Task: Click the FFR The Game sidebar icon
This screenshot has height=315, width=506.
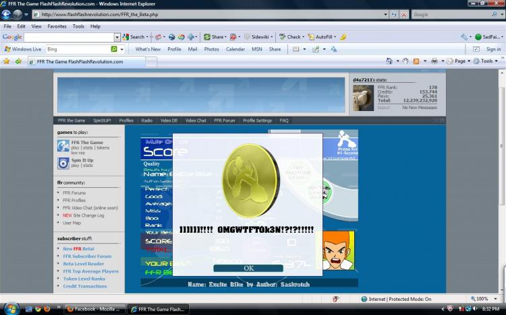Action: (x=63, y=145)
